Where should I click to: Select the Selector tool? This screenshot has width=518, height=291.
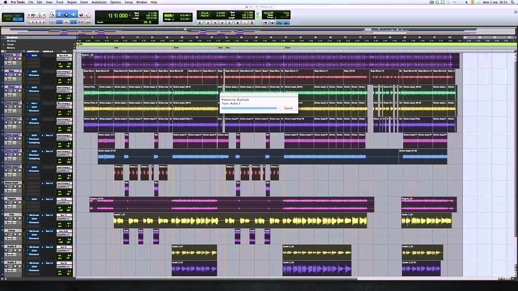pyautogui.click(x=67, y=15)
